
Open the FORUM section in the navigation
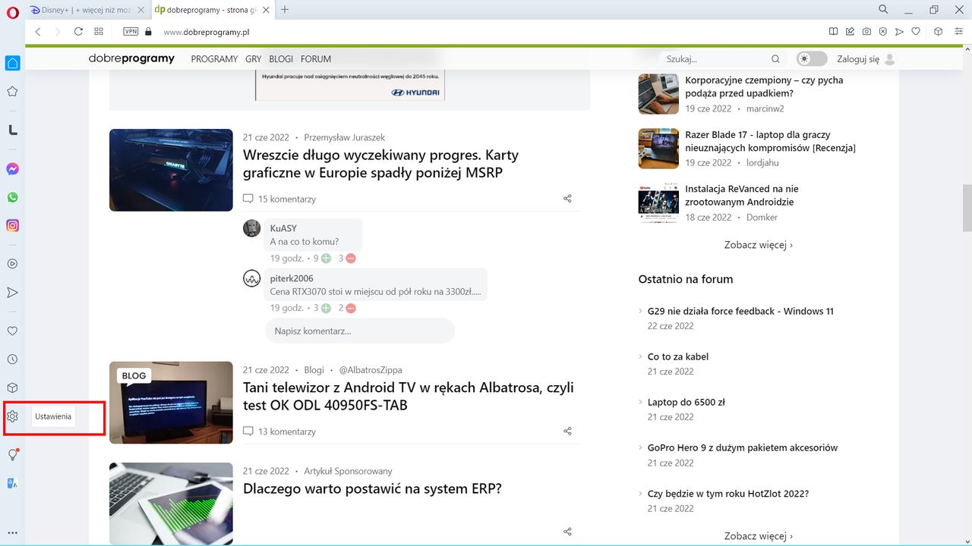coord(315,58)
